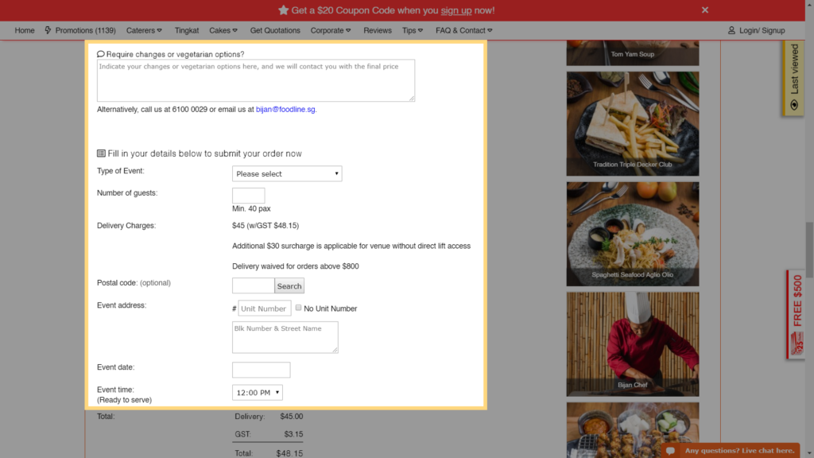Expand the Caterers menu

click(144, 30)
